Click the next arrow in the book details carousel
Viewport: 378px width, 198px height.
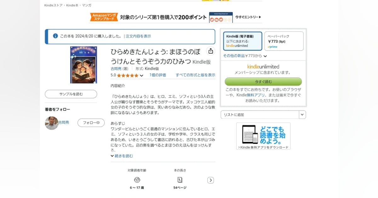[211, 180]
